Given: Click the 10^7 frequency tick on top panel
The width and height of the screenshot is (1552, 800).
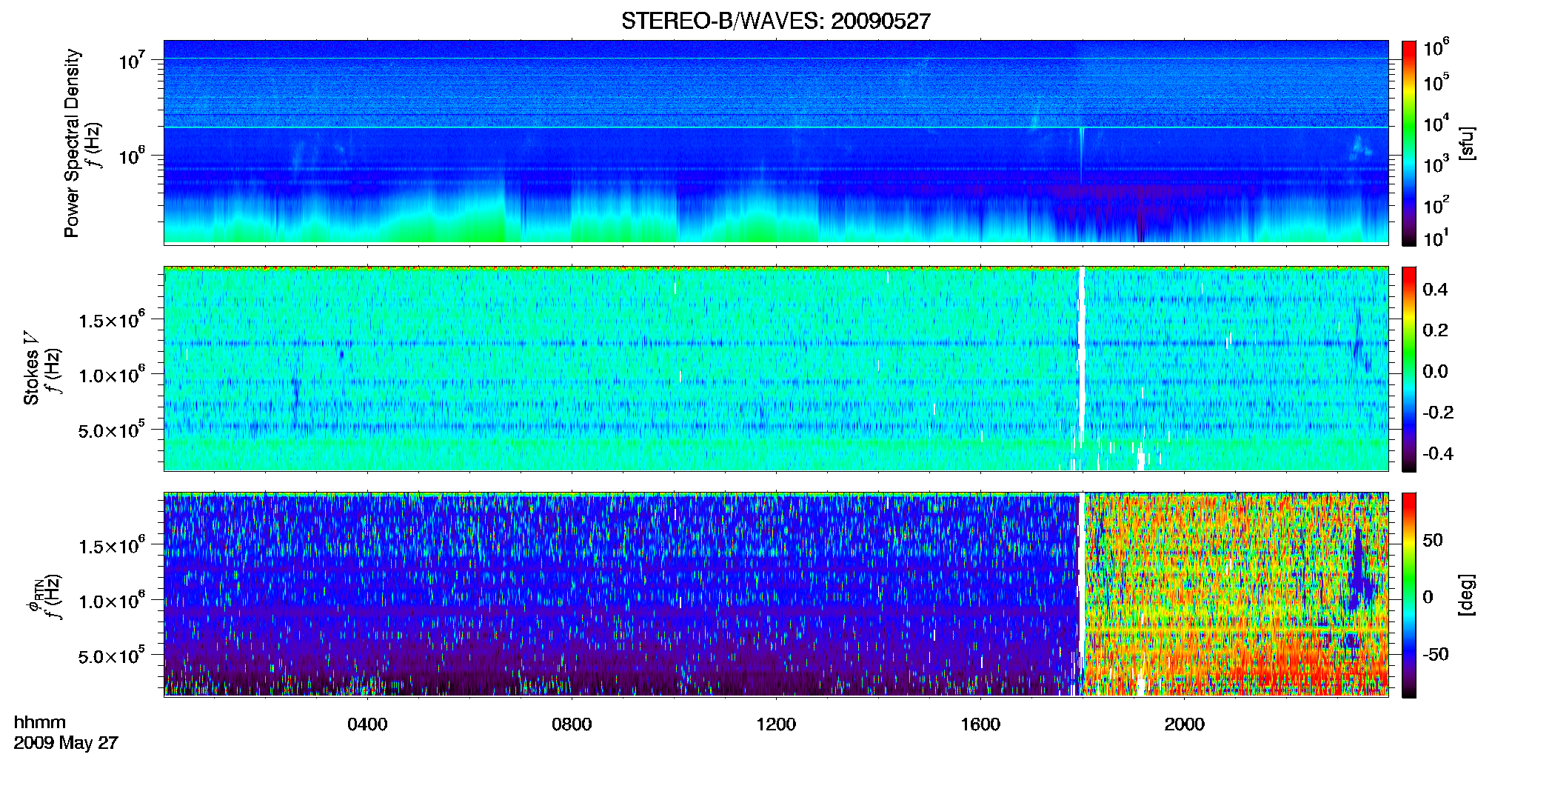Looking at the screenshot, I should point(133,60).
